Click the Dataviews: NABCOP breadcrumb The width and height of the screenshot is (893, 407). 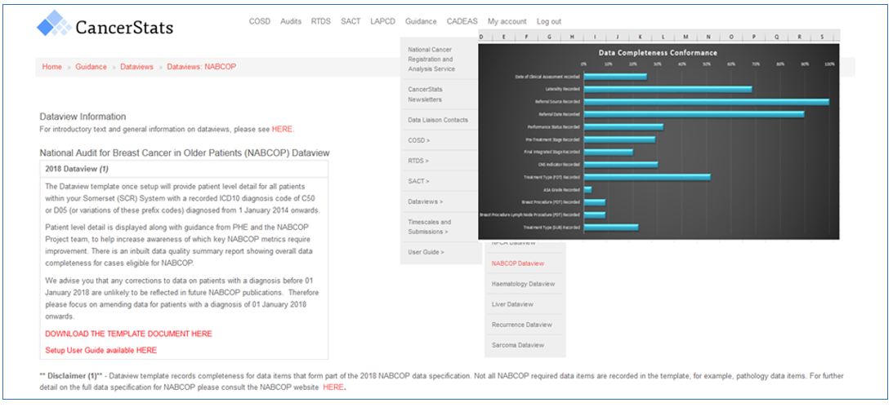point(201,67)
